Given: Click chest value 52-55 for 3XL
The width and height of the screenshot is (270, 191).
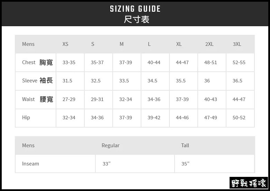Looking at the screenshot, I should tap(239, 62).
